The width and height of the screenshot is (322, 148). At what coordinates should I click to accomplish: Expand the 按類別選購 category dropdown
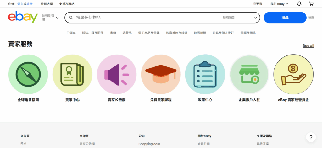[x=50, y=18]
